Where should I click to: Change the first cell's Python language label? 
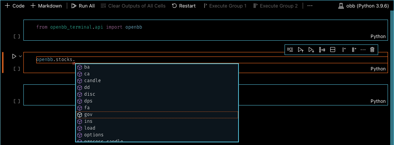click(x=378, y=37)
